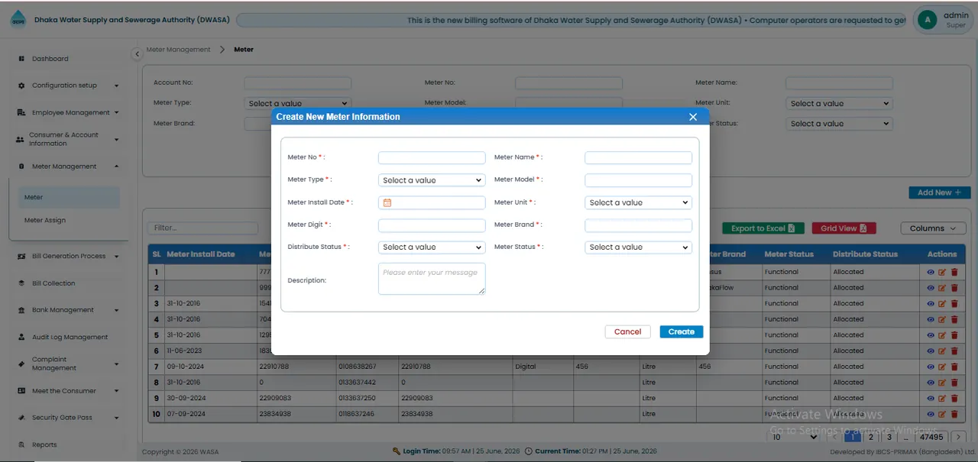
Task: Expand Consumer & Account Information menu
Action: pyautogui.click(x=69, y=139)
